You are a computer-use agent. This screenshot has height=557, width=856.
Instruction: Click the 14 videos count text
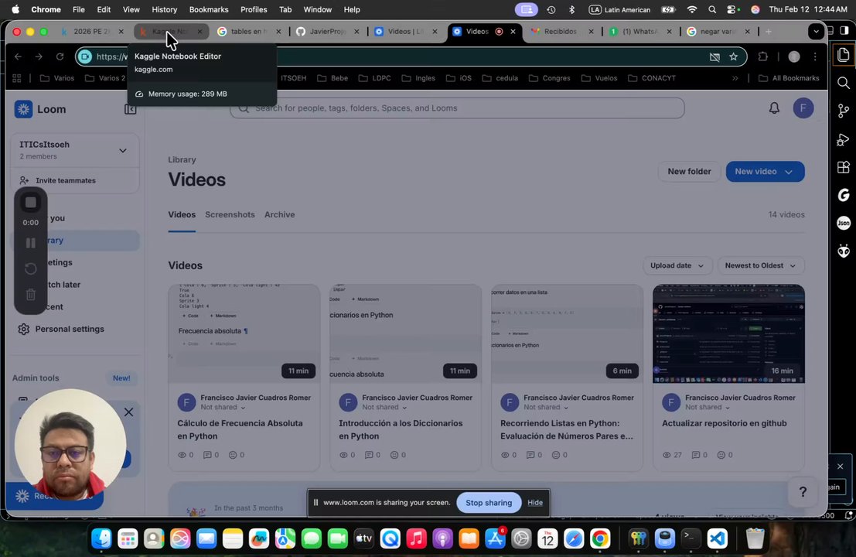point(786,214)
